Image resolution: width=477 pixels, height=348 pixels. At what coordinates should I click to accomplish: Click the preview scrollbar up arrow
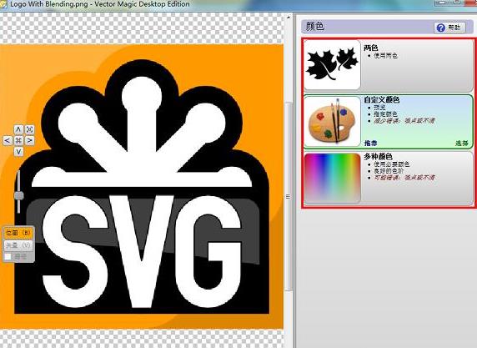[x=288, y=18]
